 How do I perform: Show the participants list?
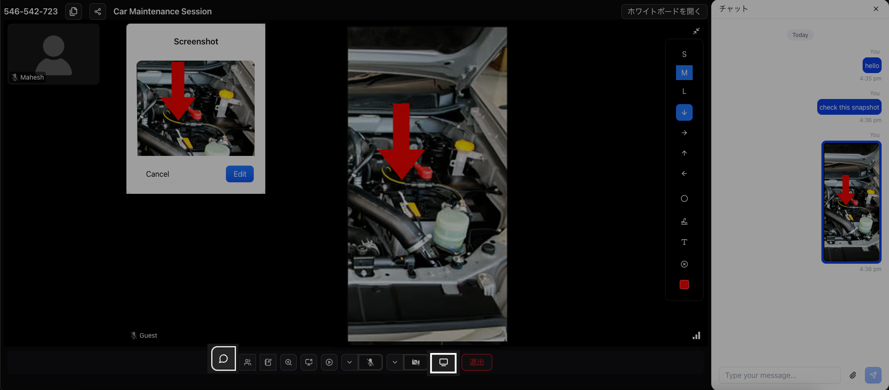coord(248,362)
